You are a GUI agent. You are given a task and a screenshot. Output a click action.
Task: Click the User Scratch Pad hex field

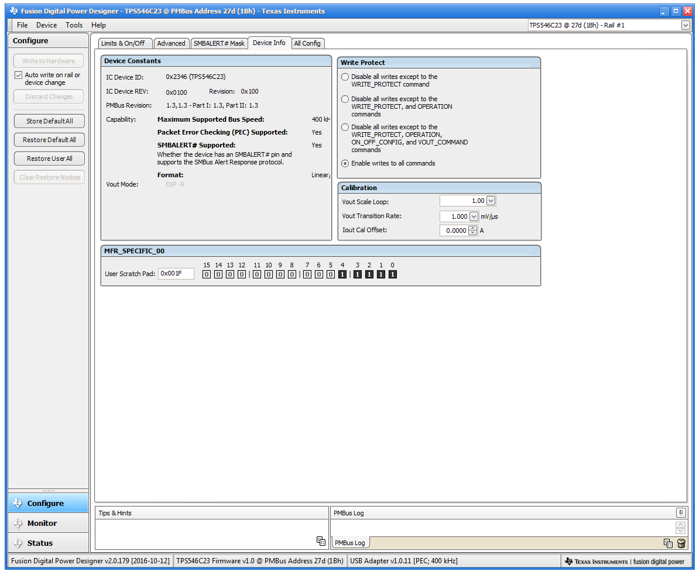pos(176,274)
